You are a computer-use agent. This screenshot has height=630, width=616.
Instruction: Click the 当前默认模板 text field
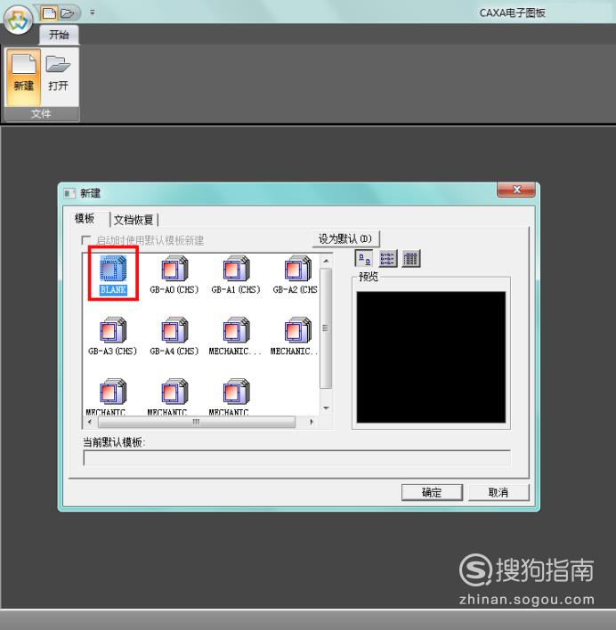[297, 458]
